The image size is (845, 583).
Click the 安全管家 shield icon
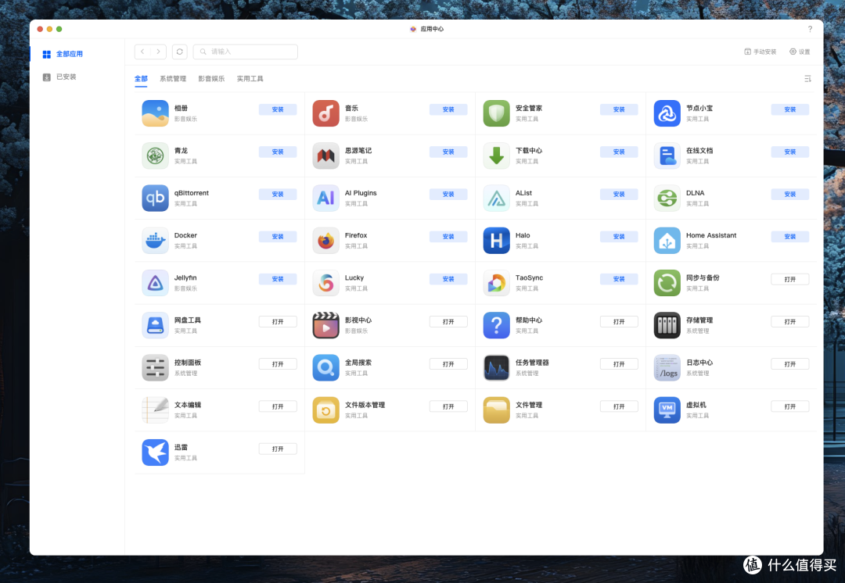(496, 113)
